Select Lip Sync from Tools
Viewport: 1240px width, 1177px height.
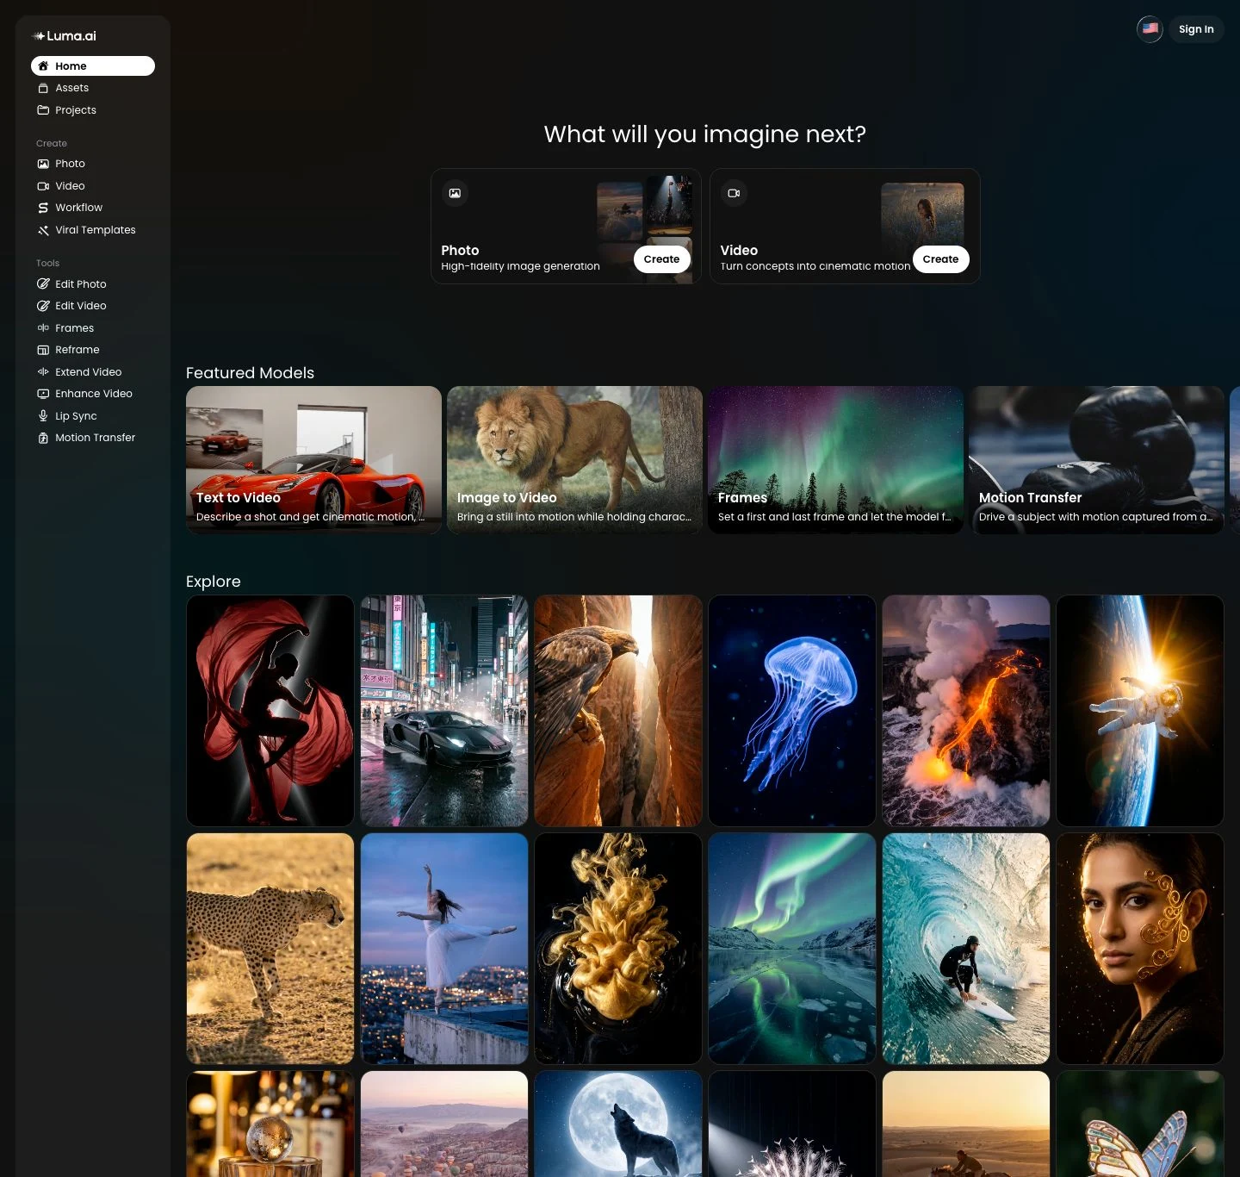(93, 416)
